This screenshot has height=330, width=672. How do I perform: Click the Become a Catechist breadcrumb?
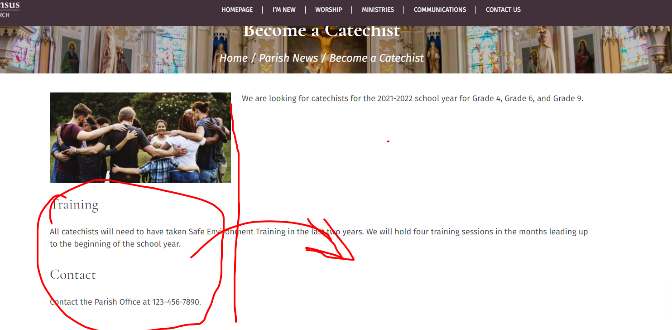(376, 58)
